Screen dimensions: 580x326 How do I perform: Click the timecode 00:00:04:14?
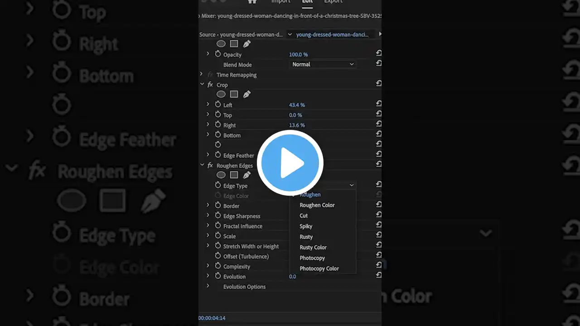[212, 318]
